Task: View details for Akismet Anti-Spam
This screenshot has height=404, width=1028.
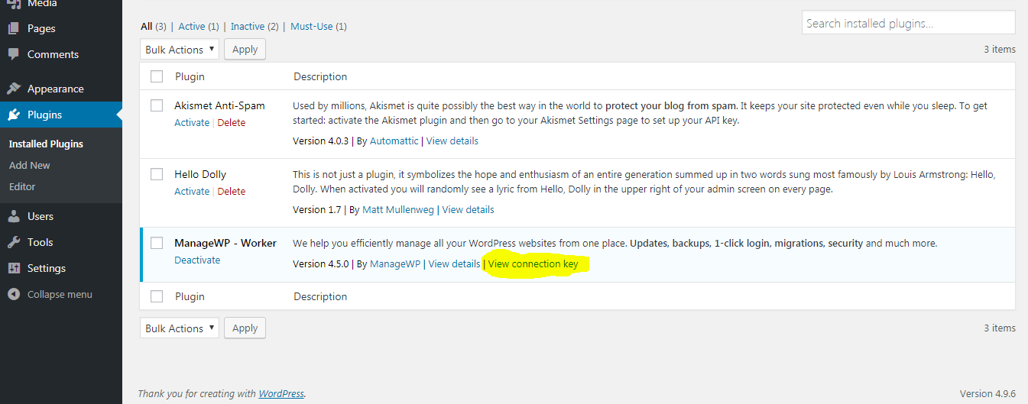Action: tap(452, 141)
